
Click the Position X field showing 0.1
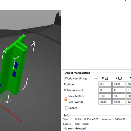point(105,84)
